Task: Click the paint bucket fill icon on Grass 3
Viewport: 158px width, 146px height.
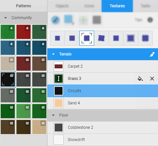Action: pos(140,79)
